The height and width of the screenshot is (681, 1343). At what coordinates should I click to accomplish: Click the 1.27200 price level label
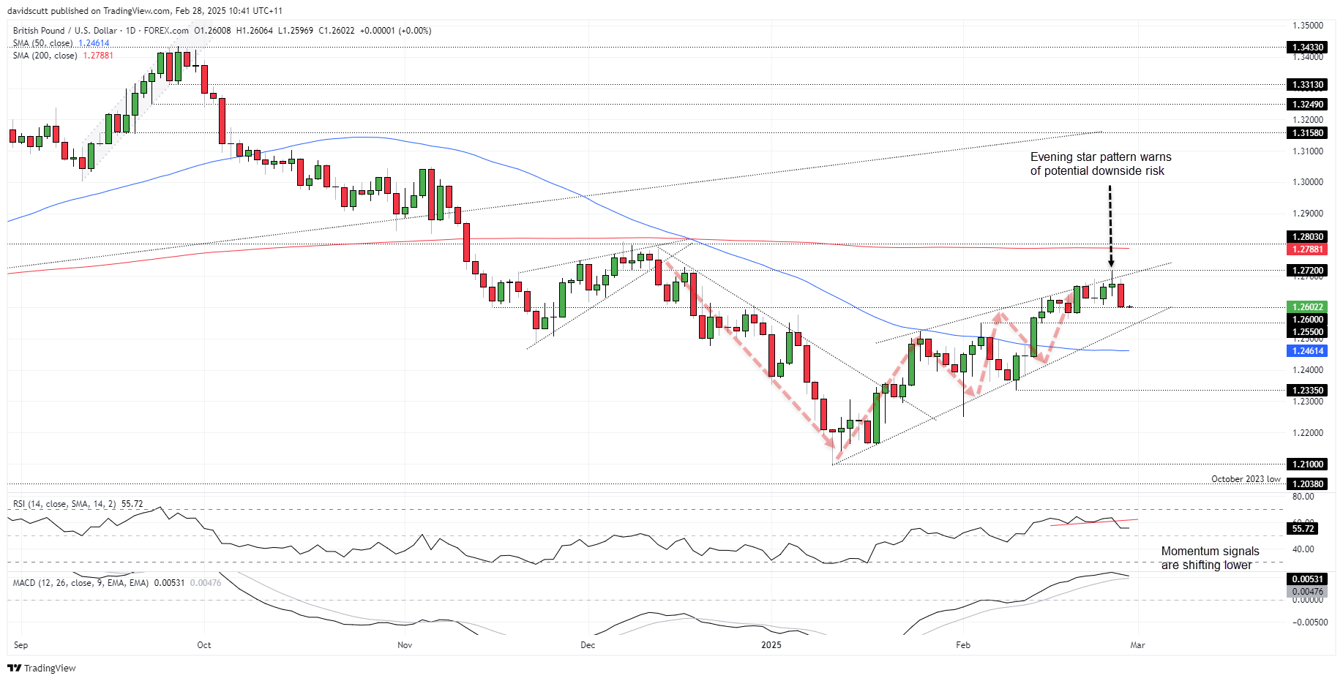coord(1307,271)
